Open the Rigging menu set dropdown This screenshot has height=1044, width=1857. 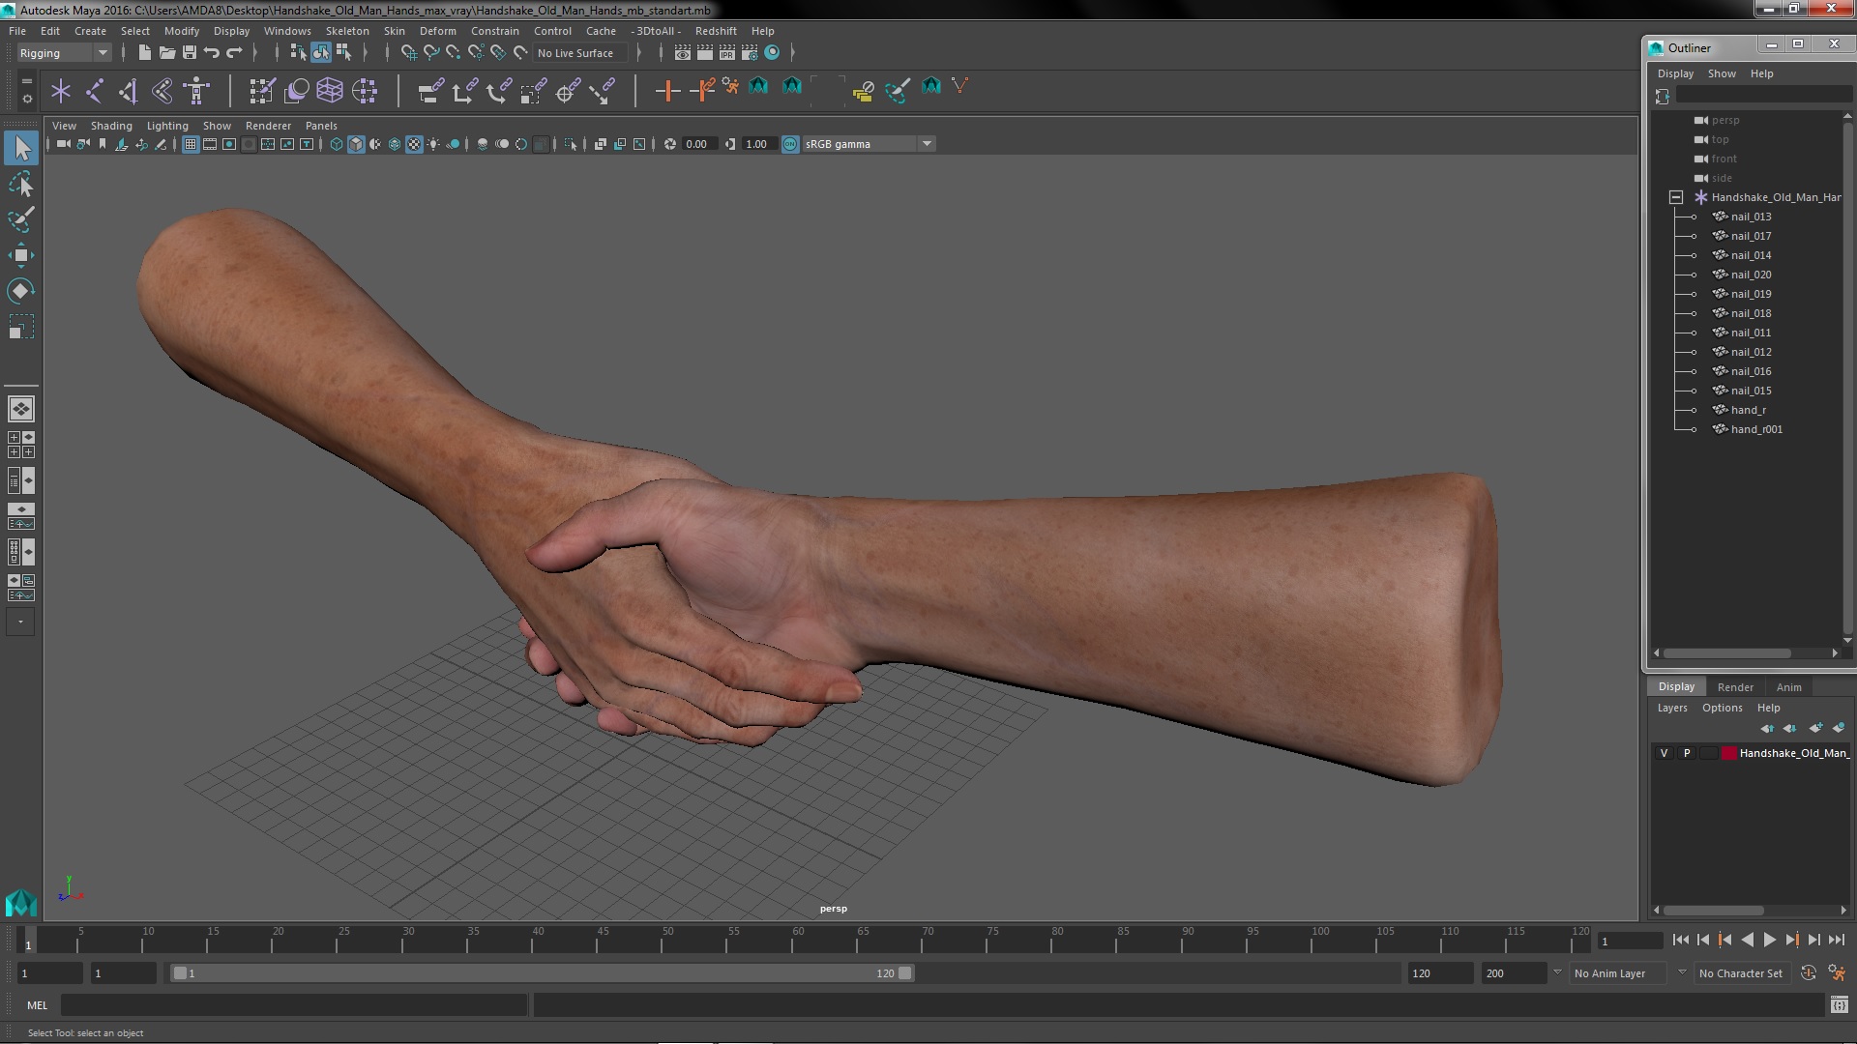point(63,53)
